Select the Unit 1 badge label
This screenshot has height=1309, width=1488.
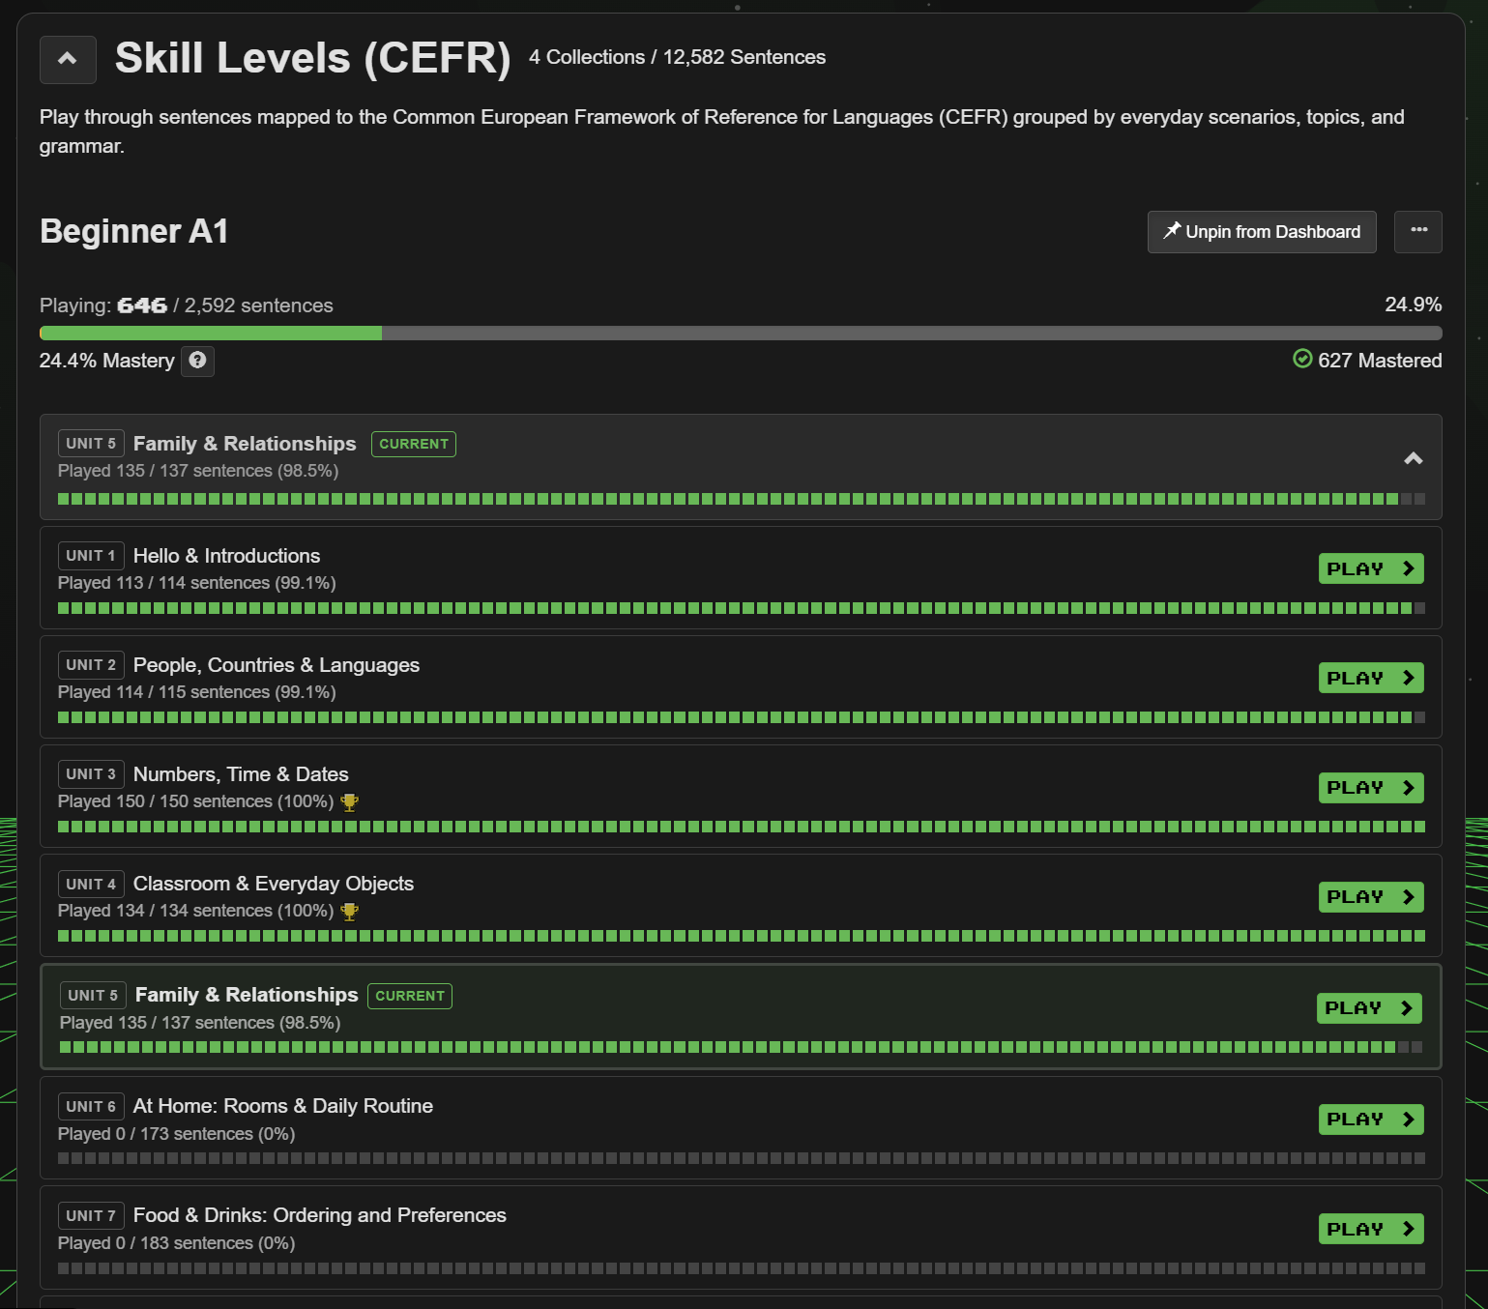coord(91,556)
